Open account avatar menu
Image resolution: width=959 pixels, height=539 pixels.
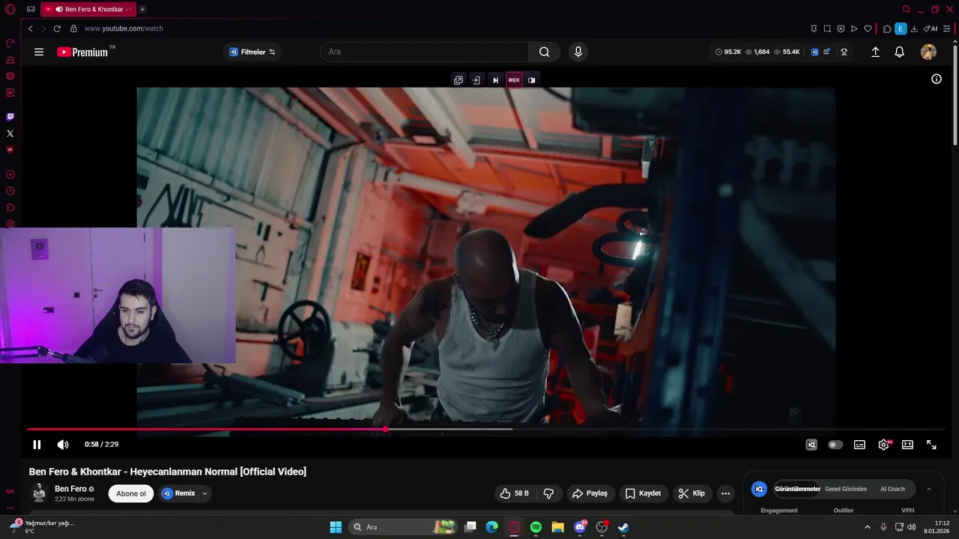[928, 52]
